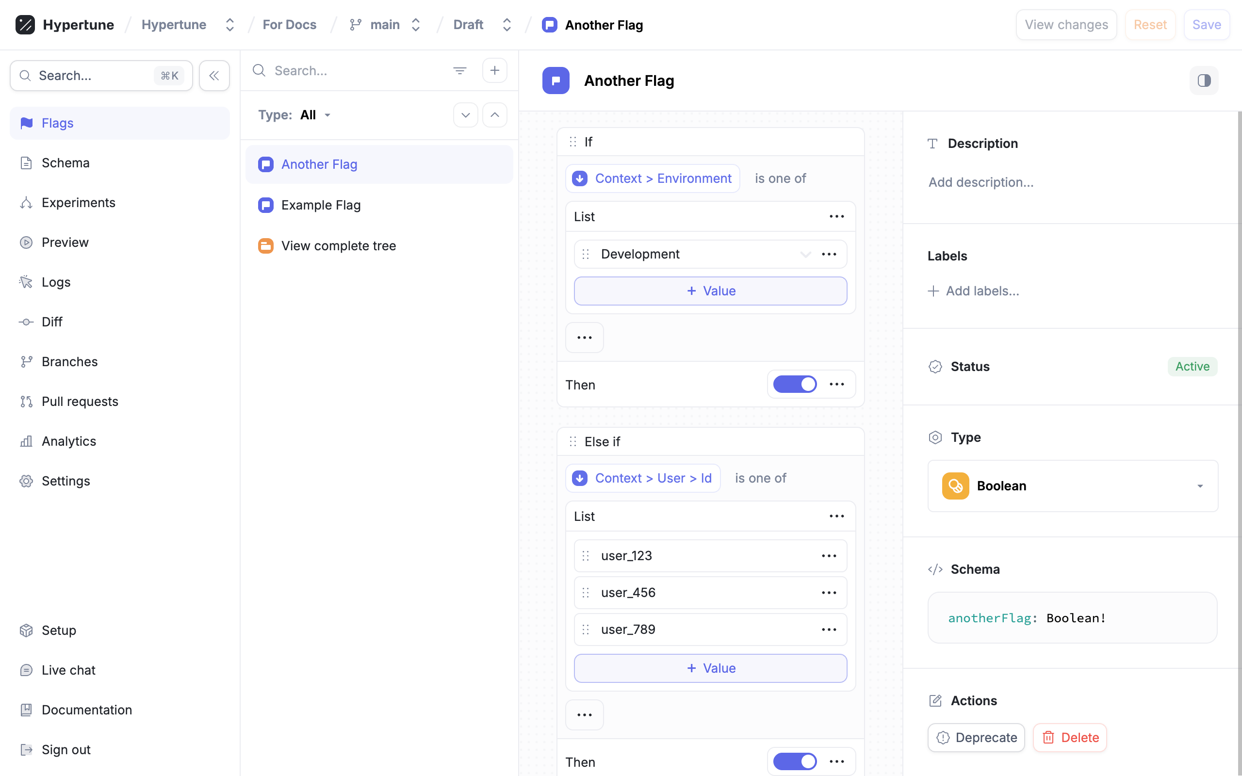1242x776 pixels.
Task: Click the Deprecate button
Action: coord(976,738)
